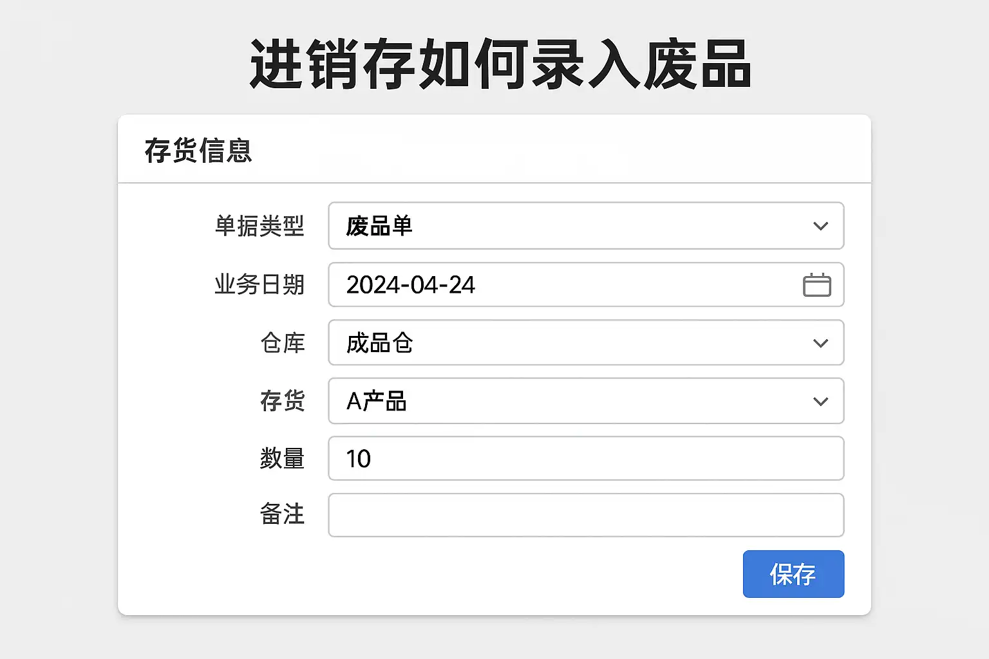
Task: Open the 存货 dropdown chevron arrow
Action: click(820, 402)
